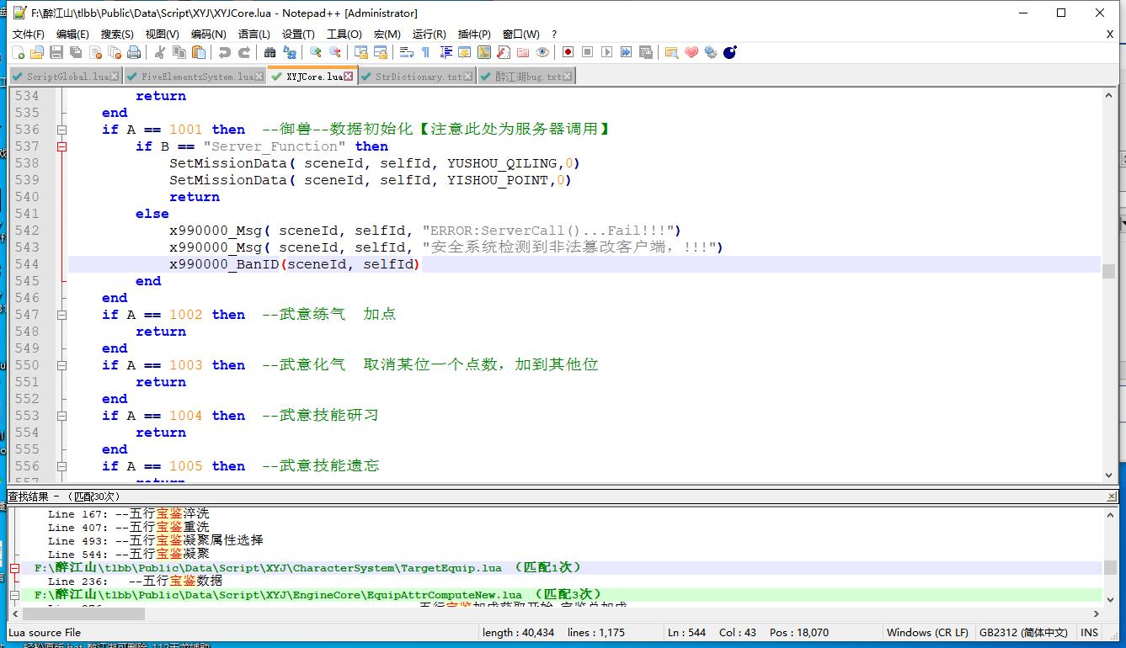
Task: Open the Function List panel
Action: (504, 52)
